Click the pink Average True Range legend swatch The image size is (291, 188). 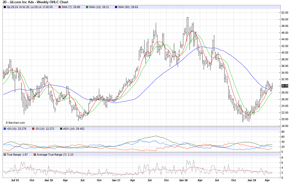[x=35, y=155]
